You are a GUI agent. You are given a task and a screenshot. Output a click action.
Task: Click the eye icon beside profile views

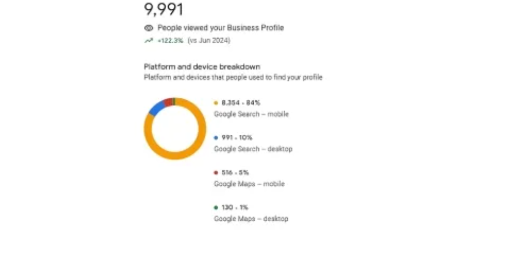148,28
